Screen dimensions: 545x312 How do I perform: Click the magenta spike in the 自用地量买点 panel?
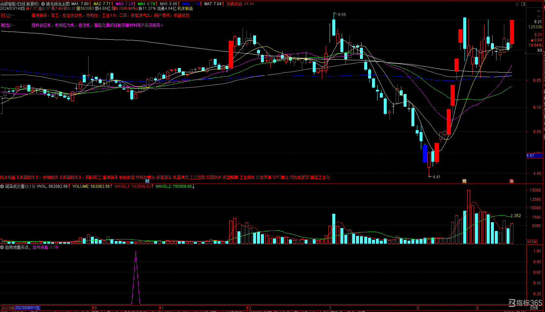136,278
